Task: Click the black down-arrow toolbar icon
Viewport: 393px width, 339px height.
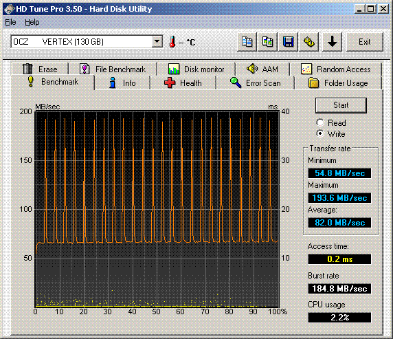Action: (x=332, y=42)
